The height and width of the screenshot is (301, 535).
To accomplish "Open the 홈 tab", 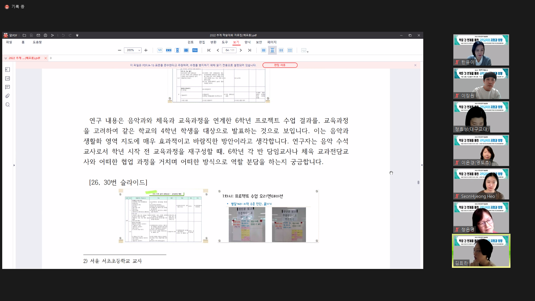I will click(23, 42).
